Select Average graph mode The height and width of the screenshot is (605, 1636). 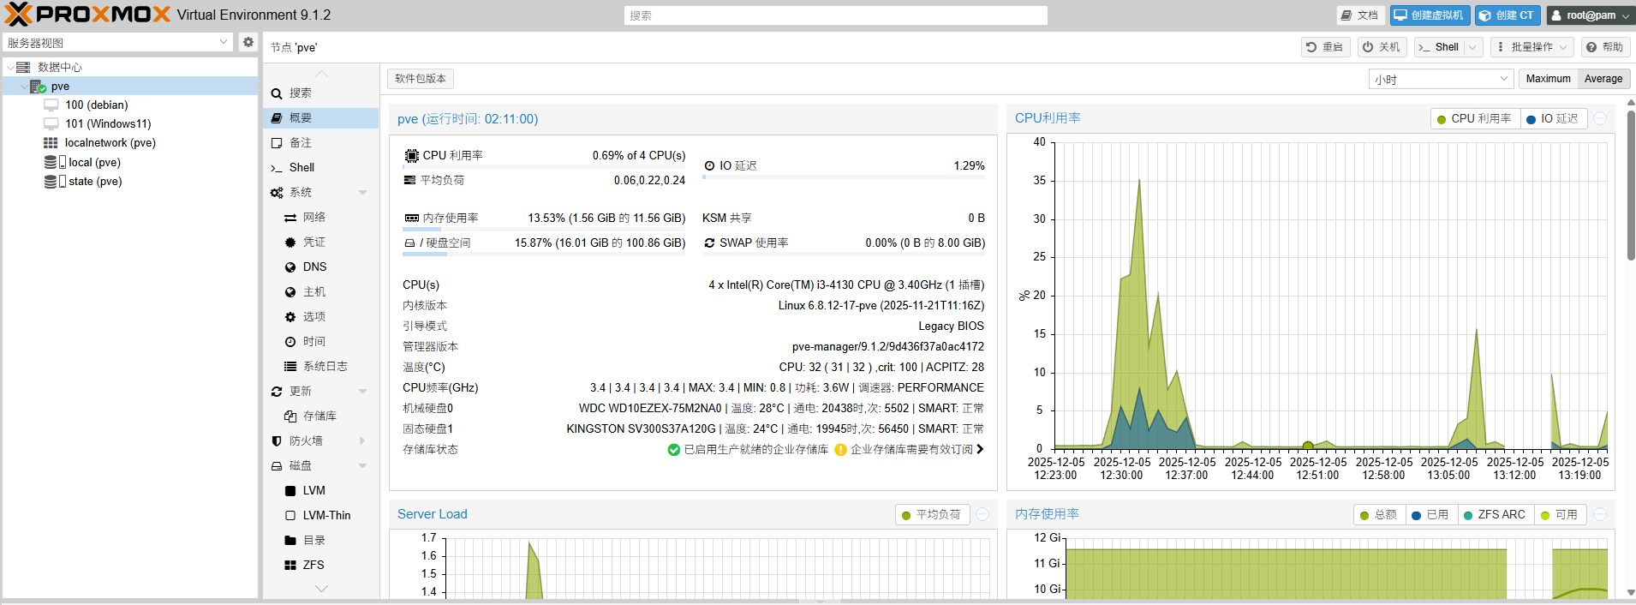pyautogui.click(x=1603, y=79)
